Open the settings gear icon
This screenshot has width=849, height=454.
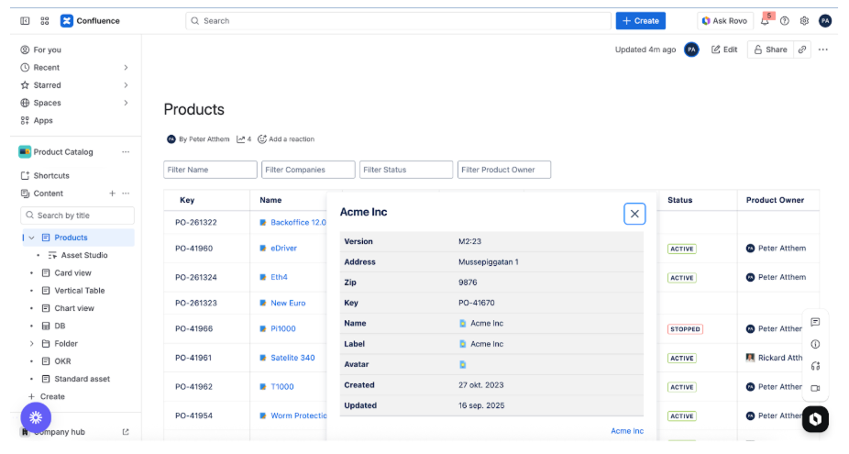point(805,20)
